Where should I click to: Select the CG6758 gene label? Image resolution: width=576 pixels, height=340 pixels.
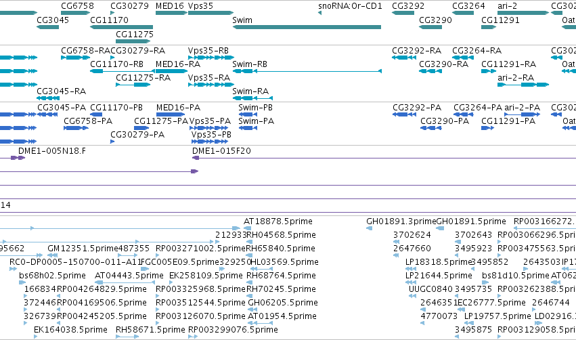77,6
